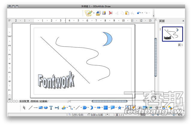Select the straight Line tool
Image resolution: width=192 pixels, height=126 pixels.
pyautogui.click(x=30, y=108)
